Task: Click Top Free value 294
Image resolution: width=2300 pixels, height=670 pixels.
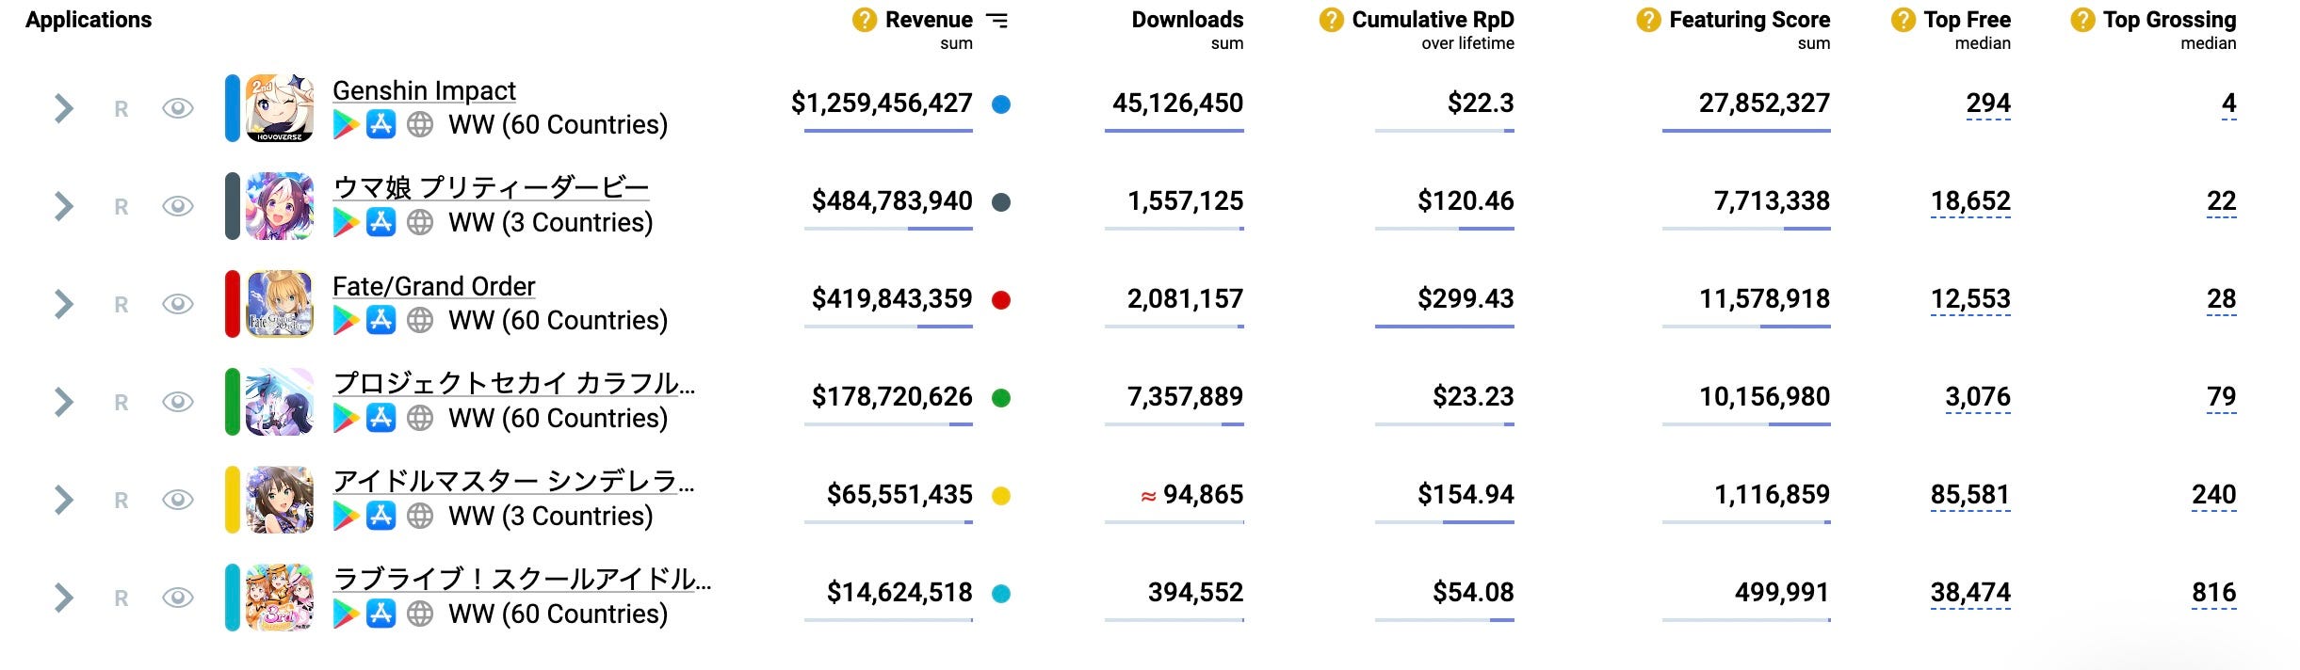Action: point(1988,104)
